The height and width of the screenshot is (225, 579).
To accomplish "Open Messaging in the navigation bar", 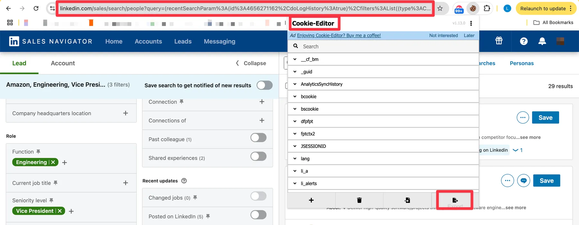I will coord(219,41).
